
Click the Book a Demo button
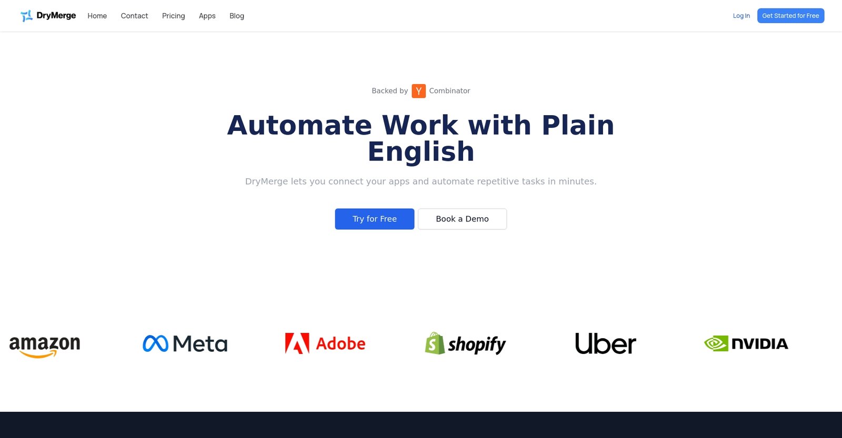point(463,219)
